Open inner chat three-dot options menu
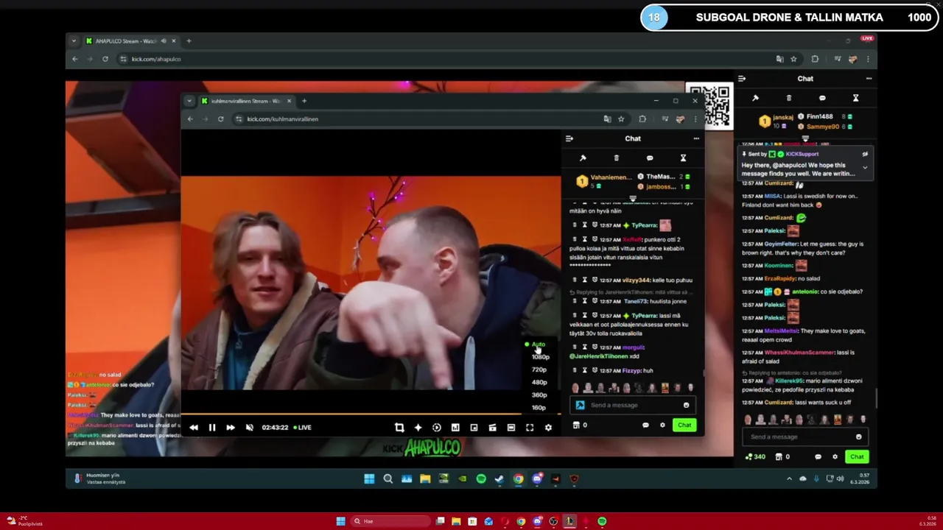 [x=696, y=138]
